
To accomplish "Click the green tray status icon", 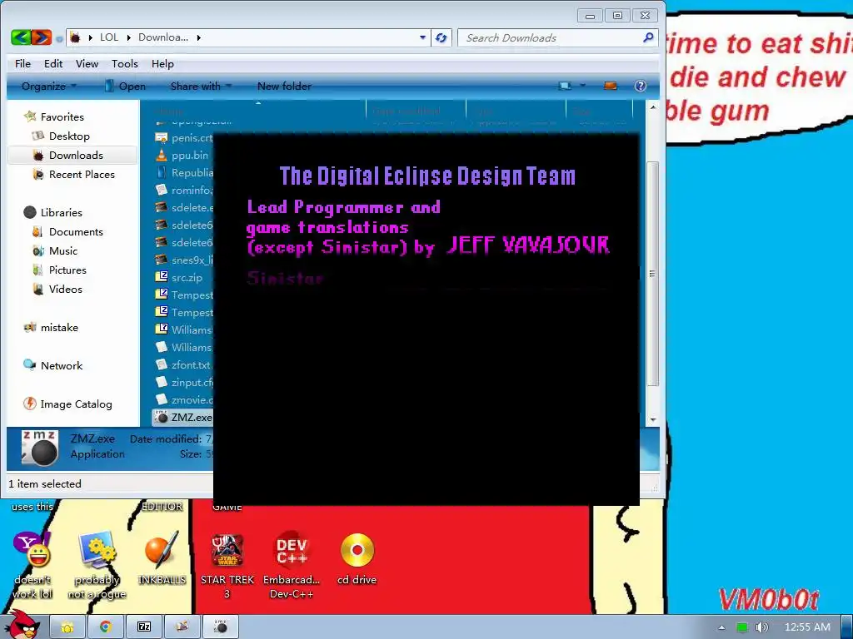I will (x=741, y=627).
